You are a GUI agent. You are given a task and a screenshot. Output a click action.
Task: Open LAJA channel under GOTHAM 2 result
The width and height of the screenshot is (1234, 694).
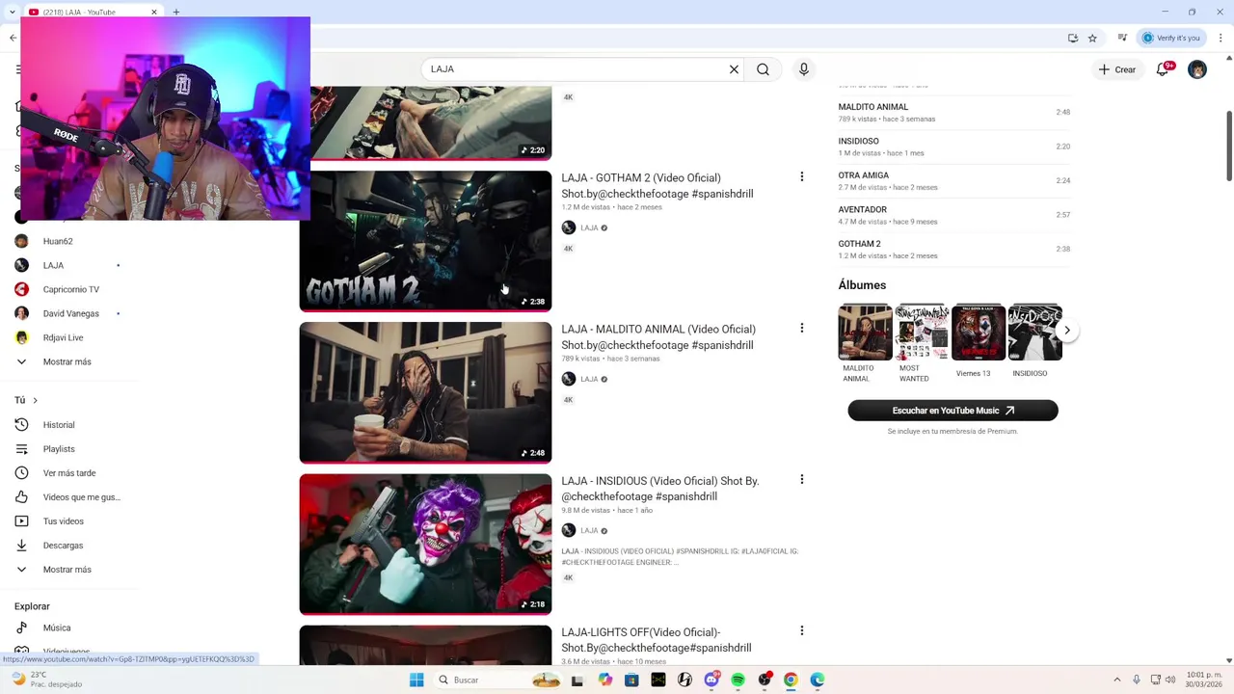click(589, 227)
